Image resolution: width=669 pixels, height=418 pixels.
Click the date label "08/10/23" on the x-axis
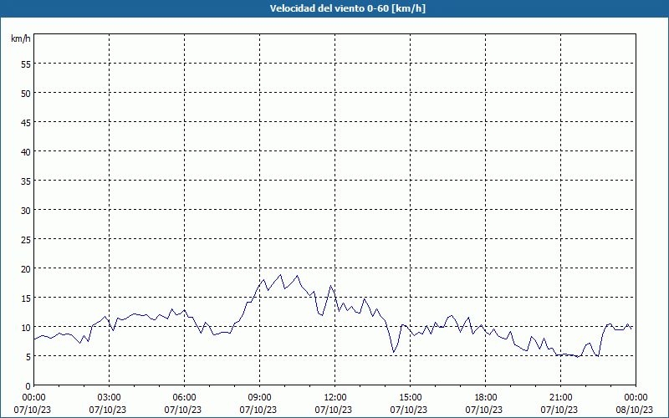[635, 410]
